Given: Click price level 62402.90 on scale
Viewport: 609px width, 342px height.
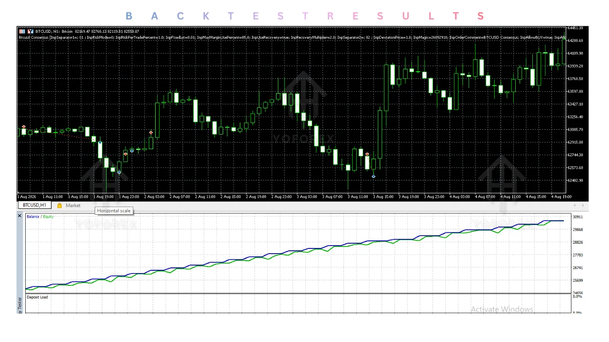Looking at the screenshot, I should [x=576, y=180].
